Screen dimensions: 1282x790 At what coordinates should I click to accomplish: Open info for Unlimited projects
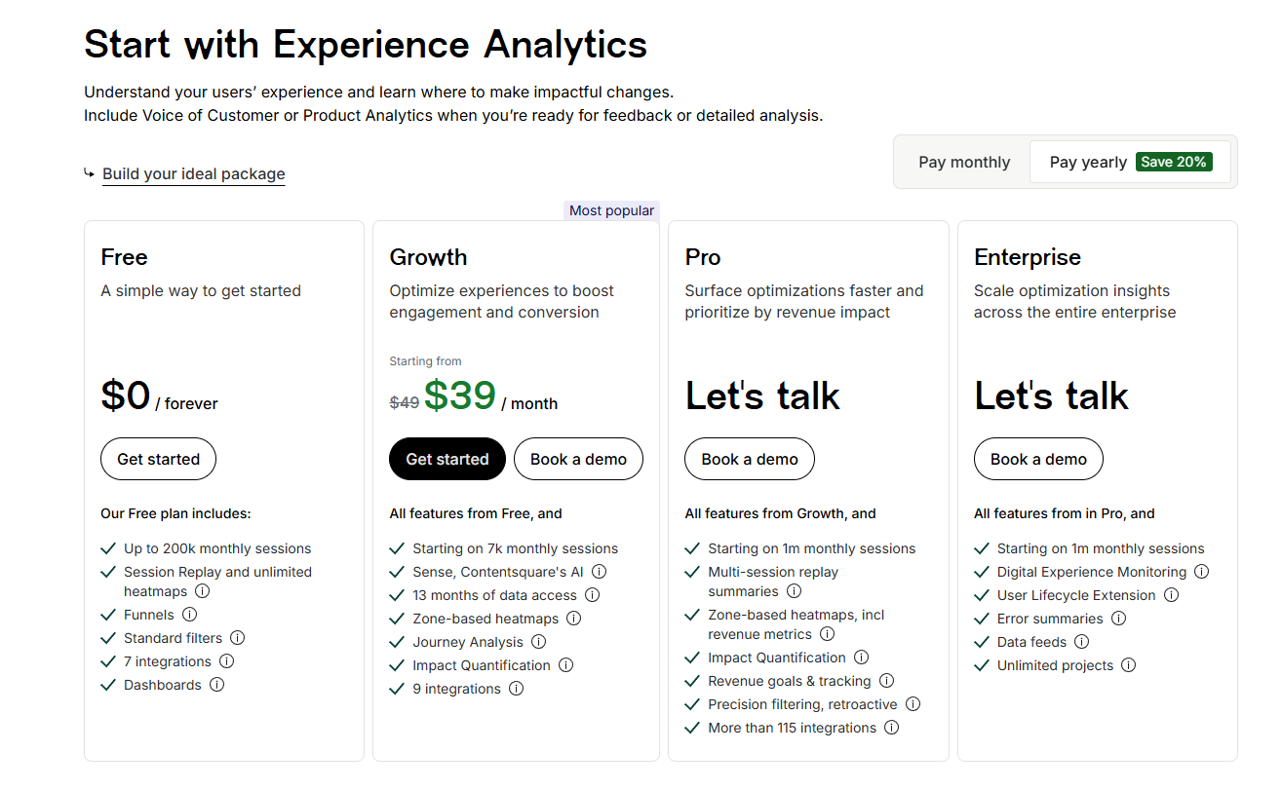(1128, 664)
